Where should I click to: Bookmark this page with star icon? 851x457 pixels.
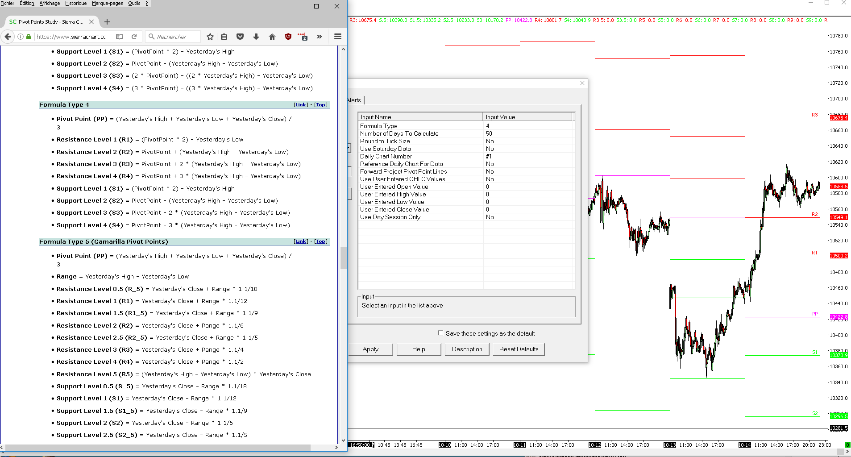210,37
